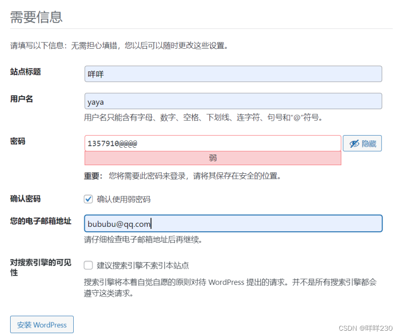Image resolution: width=400 pixels, height=336 pixels.
Task: Click the 站点标题 label
Action: pyautogui.click(x=24, y=71)
